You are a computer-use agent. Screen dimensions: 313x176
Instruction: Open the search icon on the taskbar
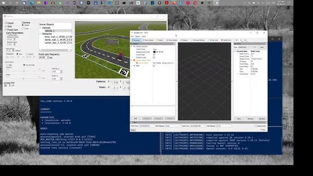(10, 3)
